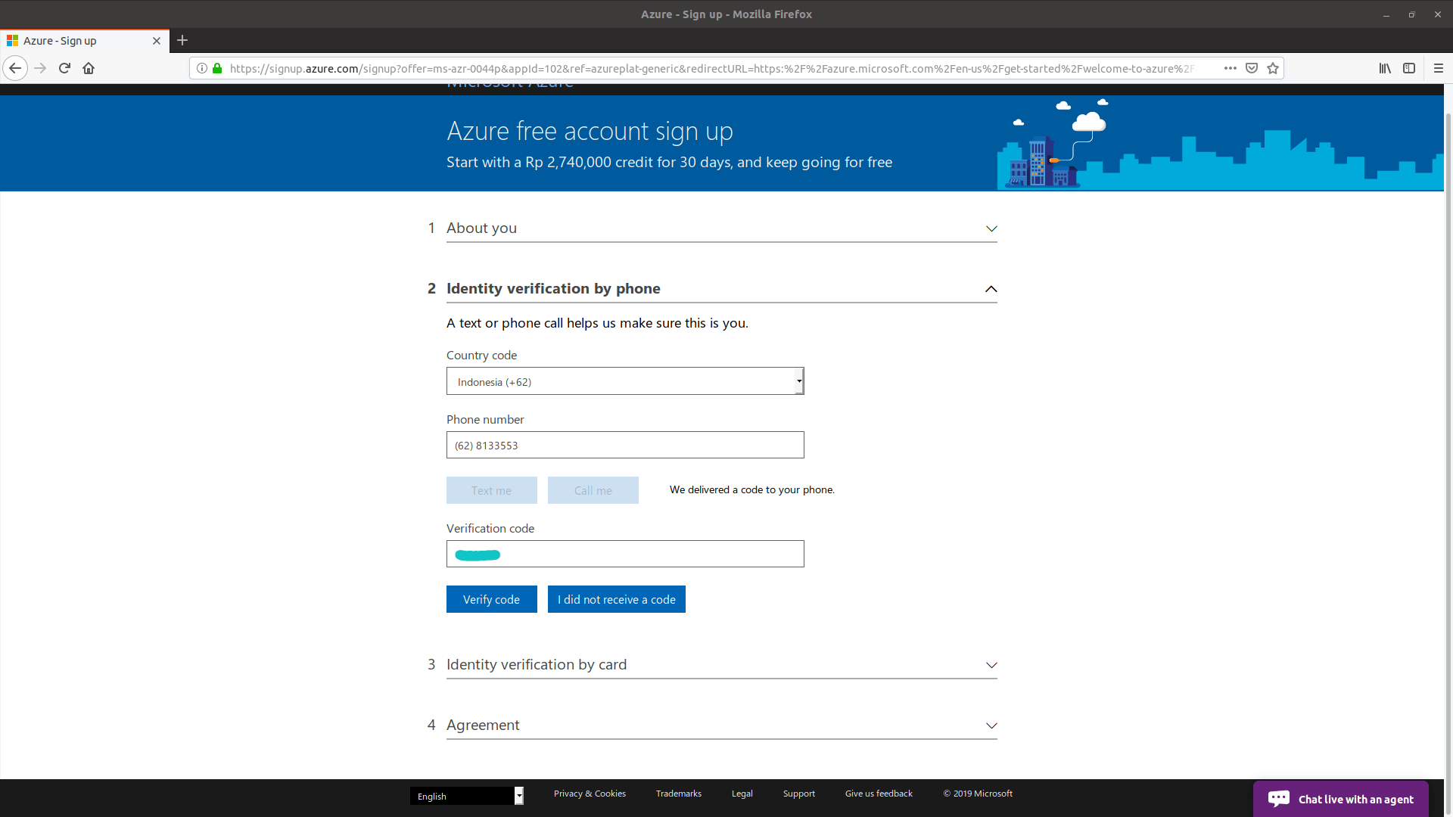Open the Firefox hamburger menu
The width and height of the screenshot is (1453, 817).
tap(1438, 68)
